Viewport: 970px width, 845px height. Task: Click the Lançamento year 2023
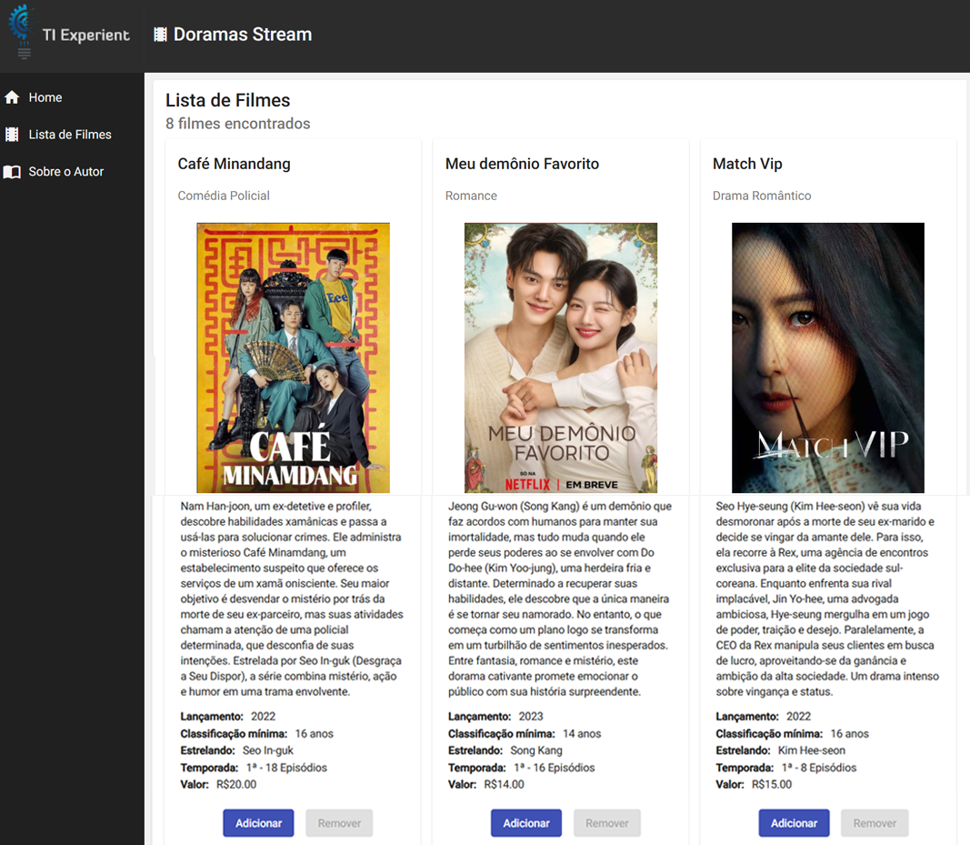(531, 716)
